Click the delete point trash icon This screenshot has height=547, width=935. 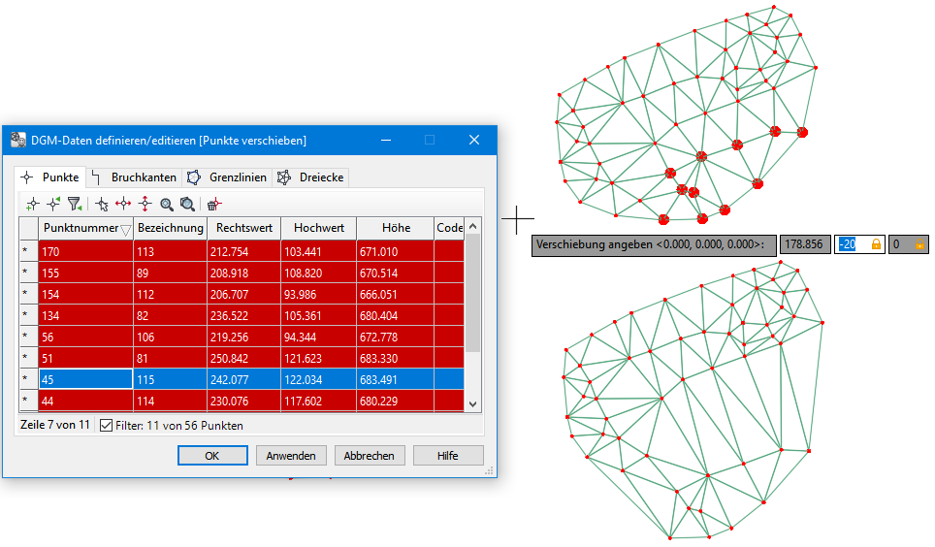(213, 204)
